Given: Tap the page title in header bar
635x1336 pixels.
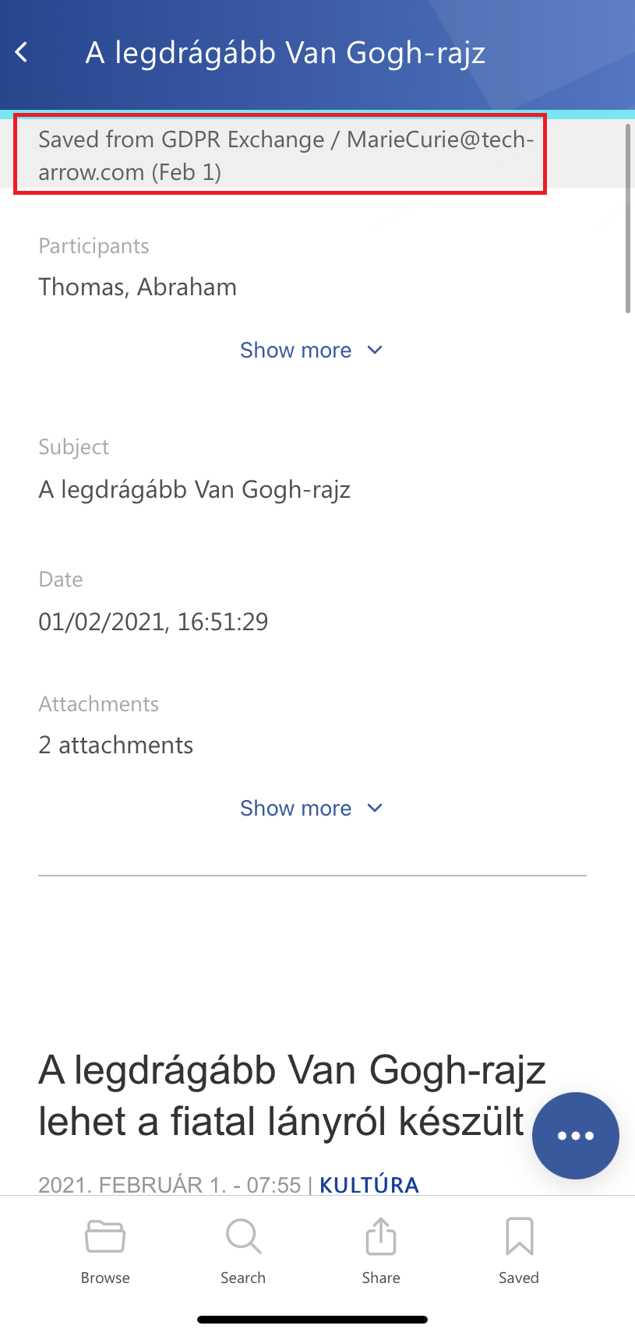Looking at the screenshot, I should pyautogui.click(x=285, y=53).
